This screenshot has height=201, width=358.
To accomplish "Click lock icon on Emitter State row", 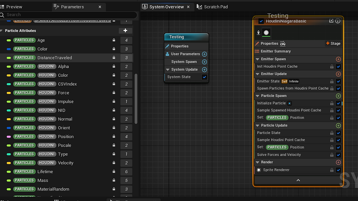I will (x=332, y=81).
